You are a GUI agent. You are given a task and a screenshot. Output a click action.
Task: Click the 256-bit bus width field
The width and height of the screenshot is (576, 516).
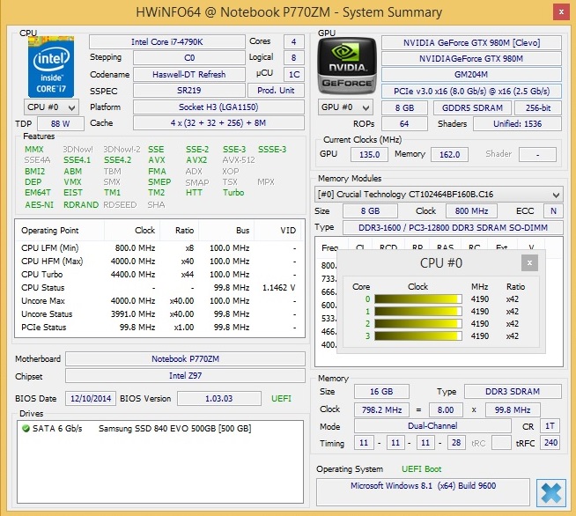[x=538, y=108]
